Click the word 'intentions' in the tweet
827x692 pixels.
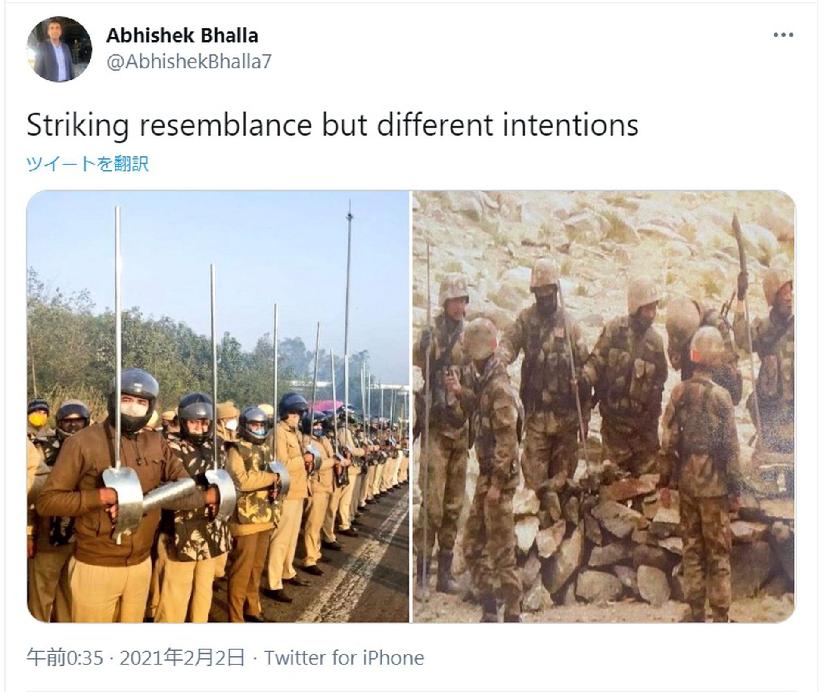(570, 126)
